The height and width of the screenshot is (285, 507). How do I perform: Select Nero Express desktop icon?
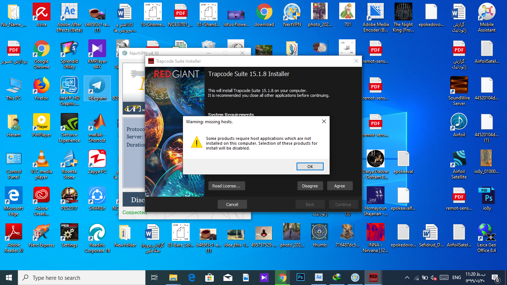coord(42,236)
